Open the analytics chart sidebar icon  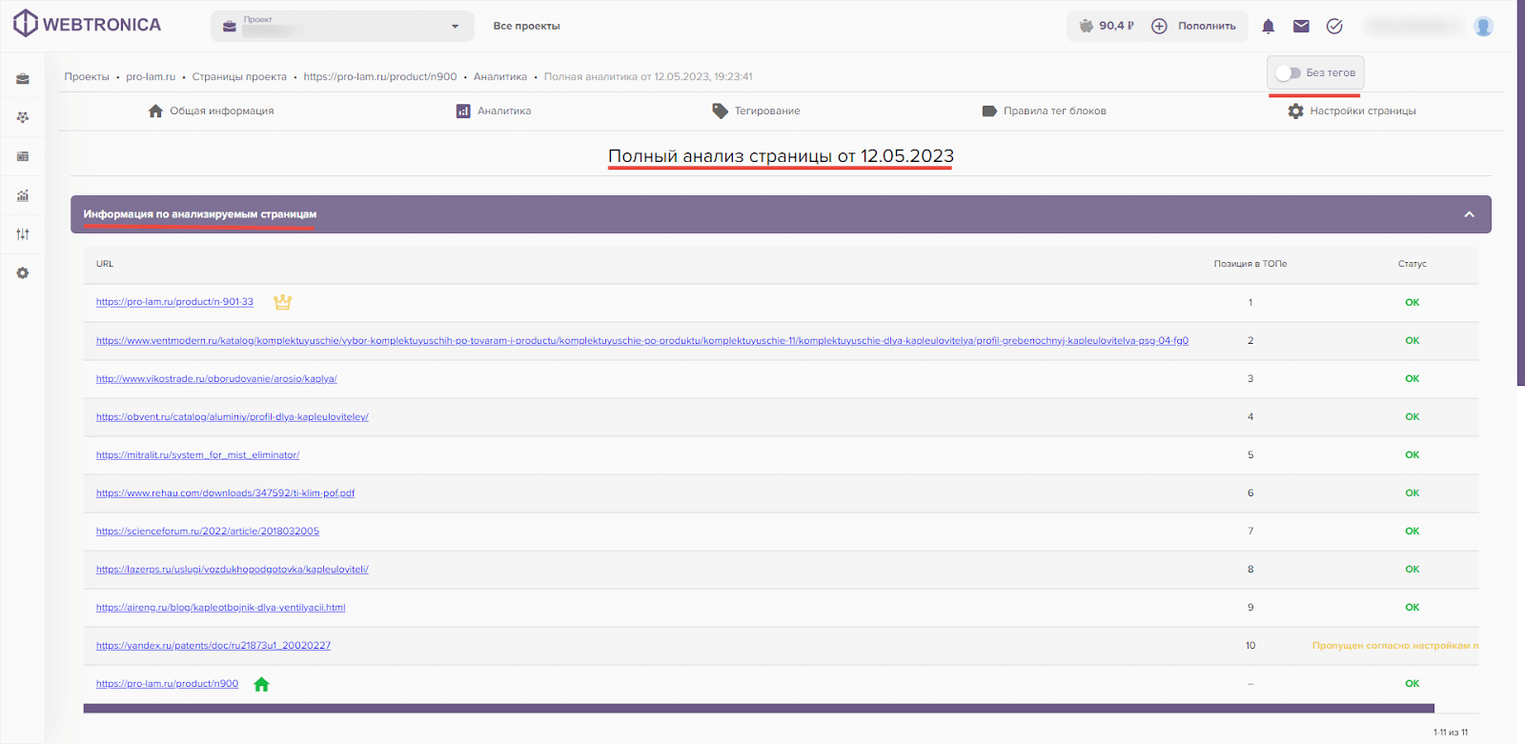pos(23,195)
